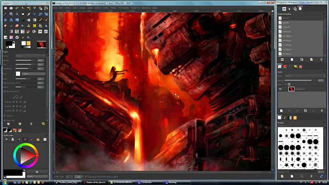Open the File menu
329x185 pixels.
pos(55,8)
